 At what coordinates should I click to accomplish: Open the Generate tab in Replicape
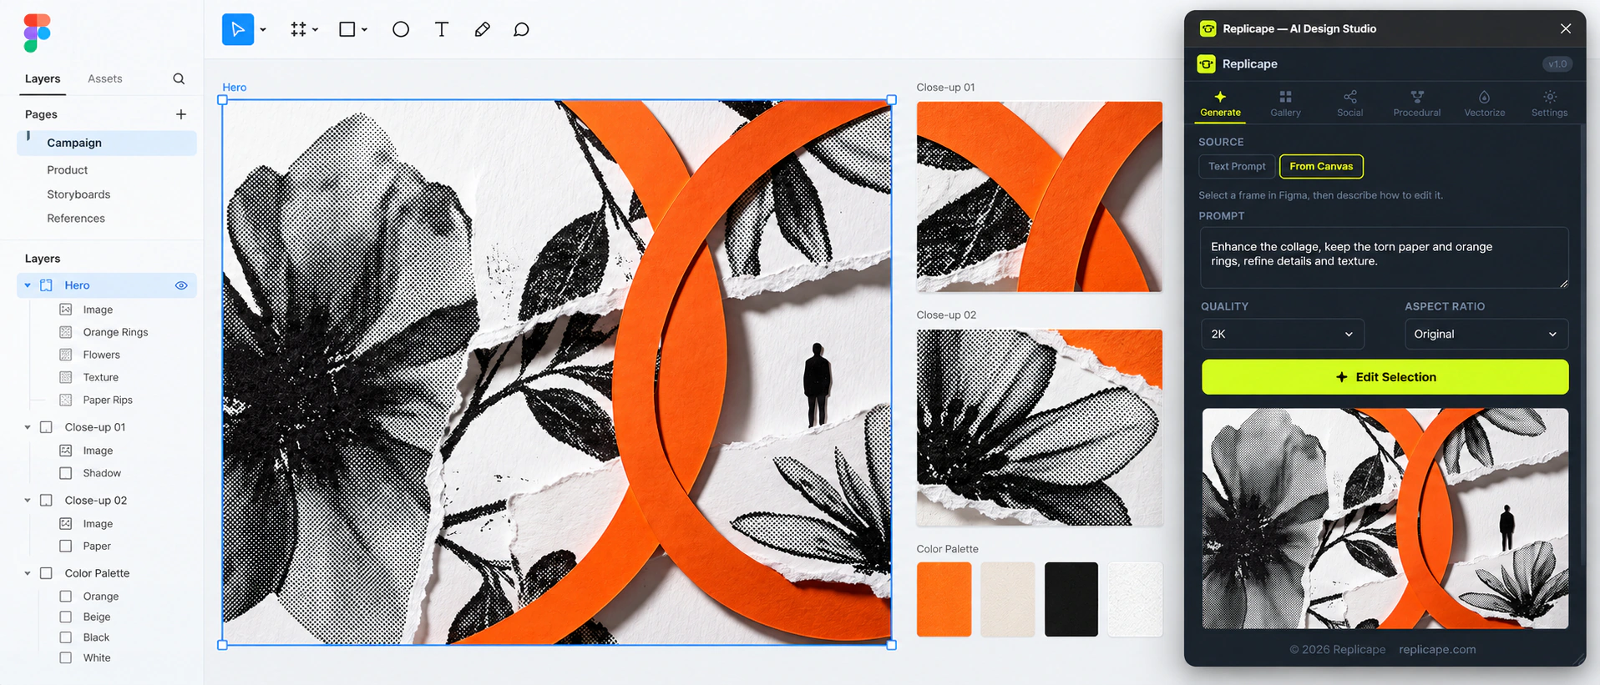[1220, 104]
